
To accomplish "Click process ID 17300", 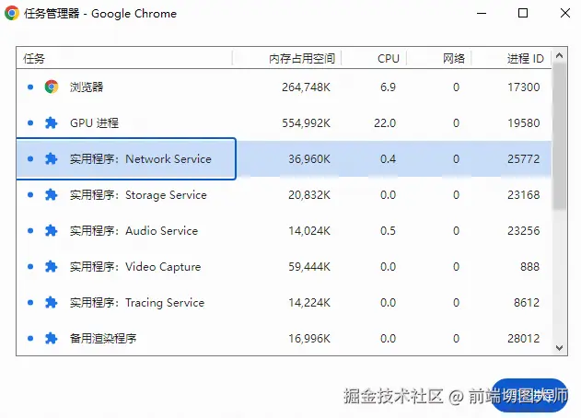I will (x=523, y=87).
